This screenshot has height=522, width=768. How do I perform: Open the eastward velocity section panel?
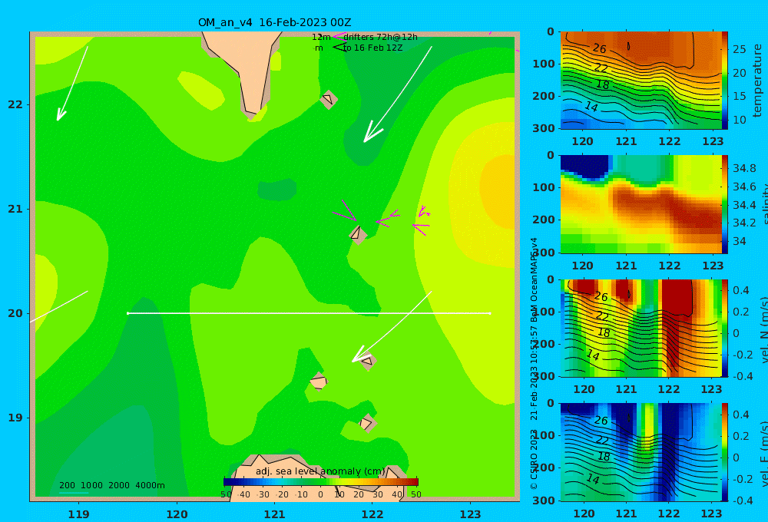pyautogui.click(x=641, y=452)
